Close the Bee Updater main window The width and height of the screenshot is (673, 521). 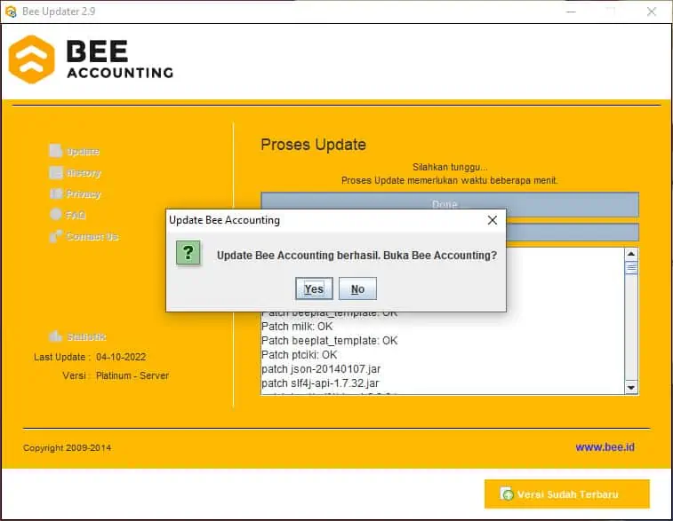click(652, 12)
